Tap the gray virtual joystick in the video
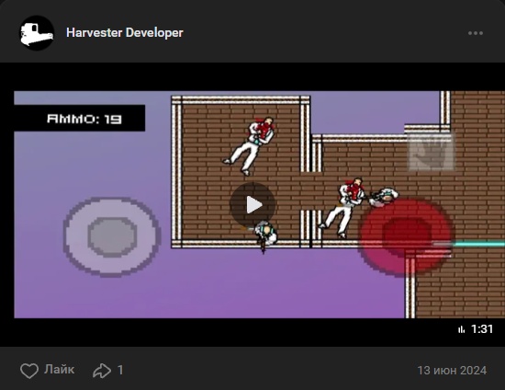Screen dimensions: 505x390 [x=112, y=236]
